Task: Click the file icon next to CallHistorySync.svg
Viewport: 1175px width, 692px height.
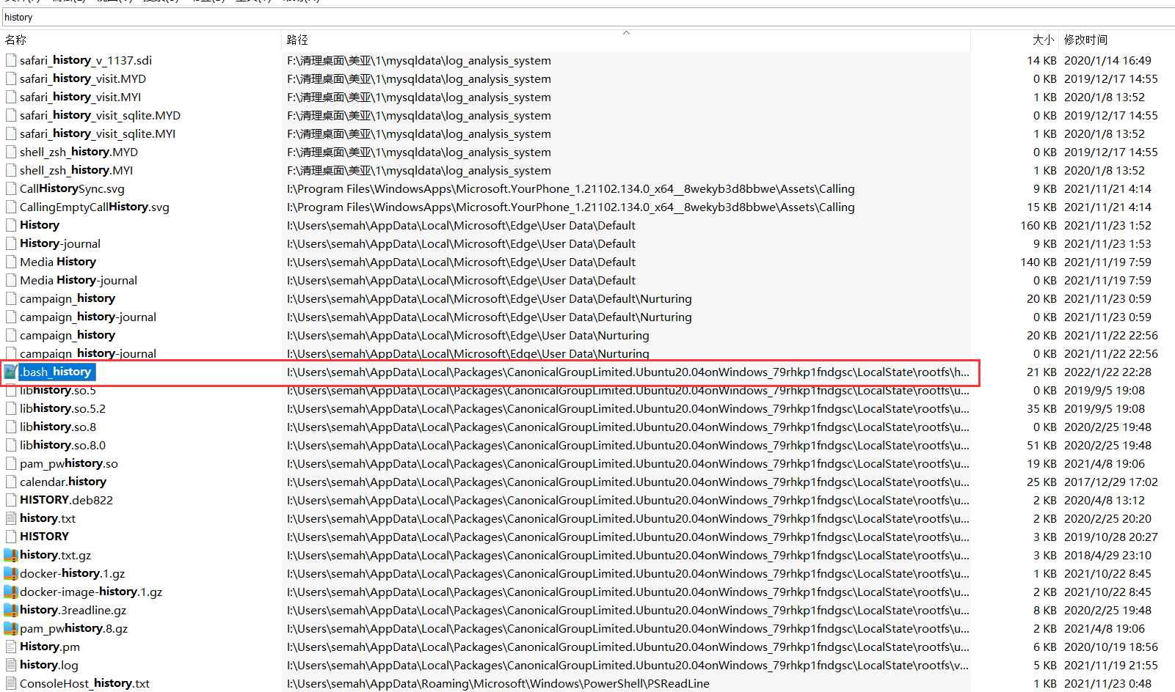Action: point(10,188)
